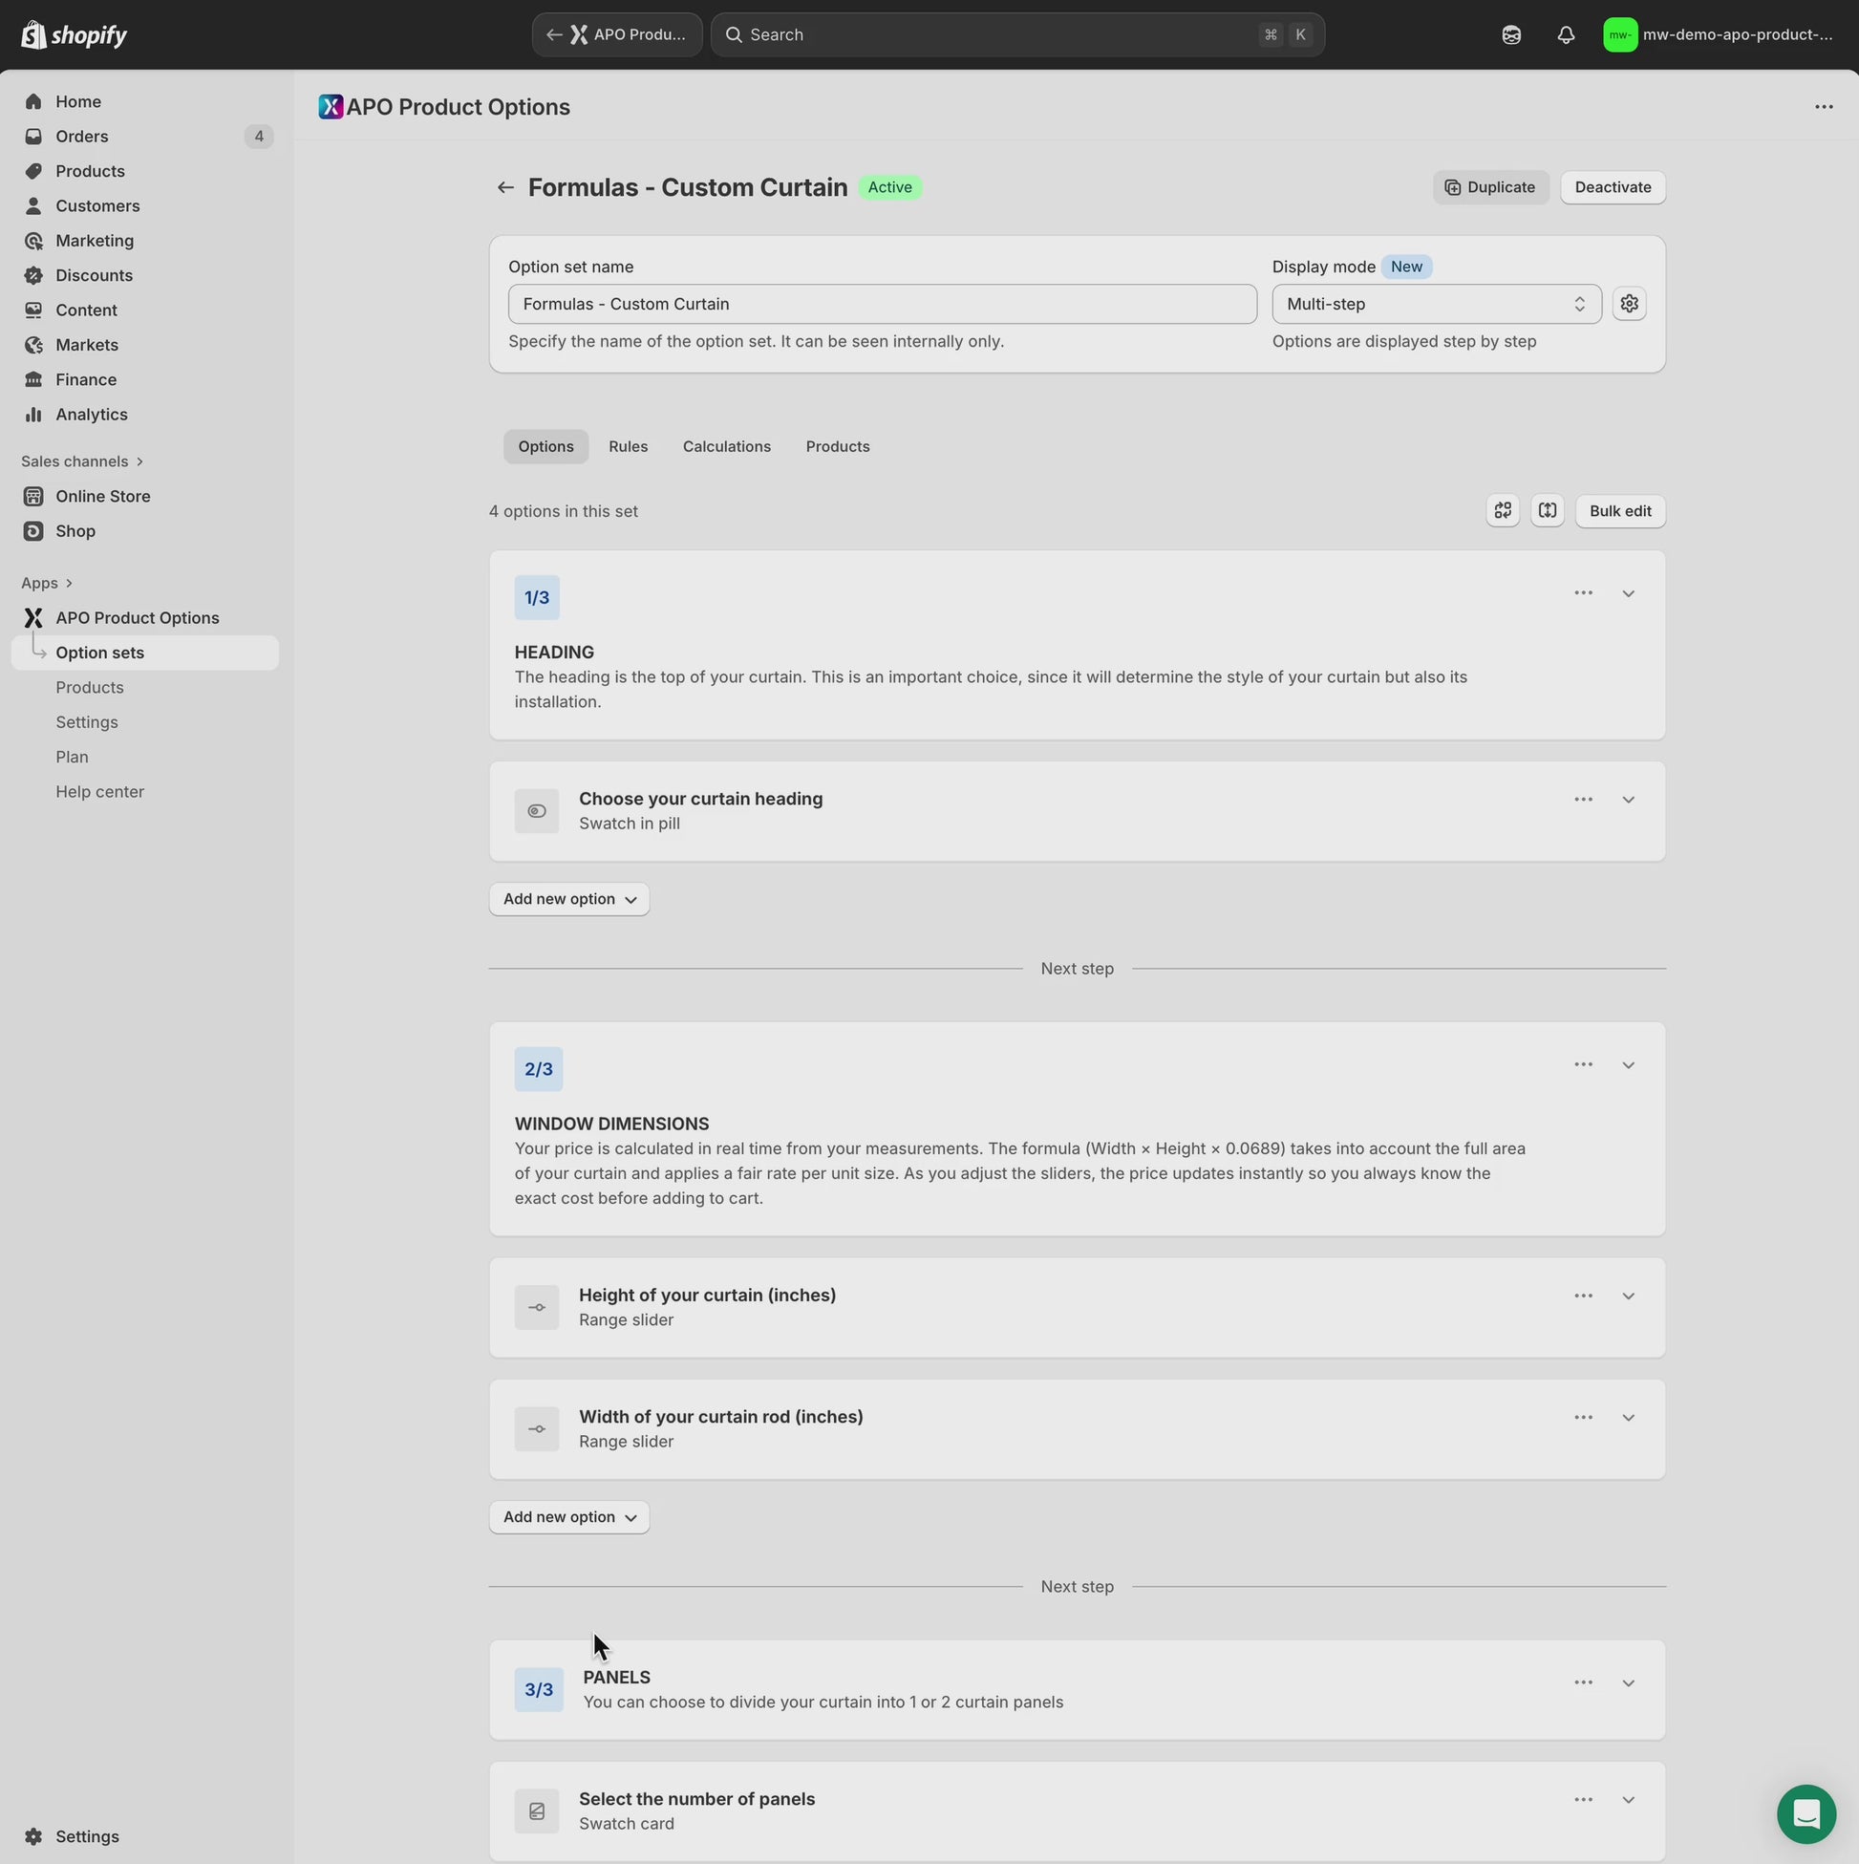Open more actions for Height of your curtain

coord(1582,1296)
